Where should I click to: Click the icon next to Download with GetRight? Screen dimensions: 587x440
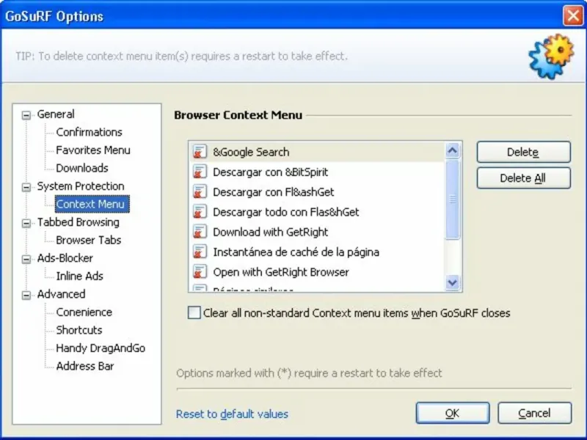click(x=199, y=232)
